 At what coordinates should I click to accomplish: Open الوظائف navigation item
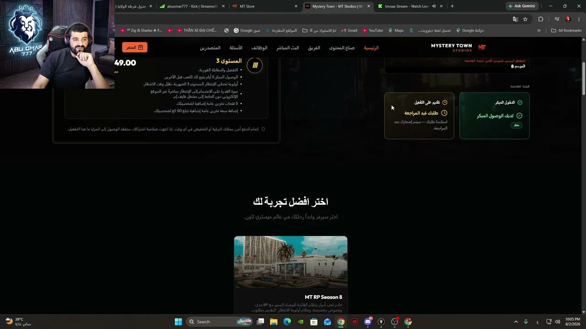pos(259,48)
